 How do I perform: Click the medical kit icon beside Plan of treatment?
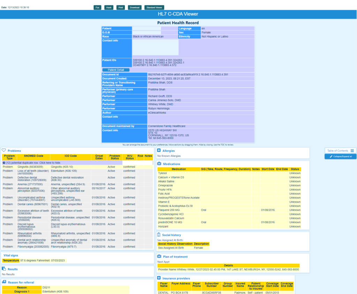point(159,257)
